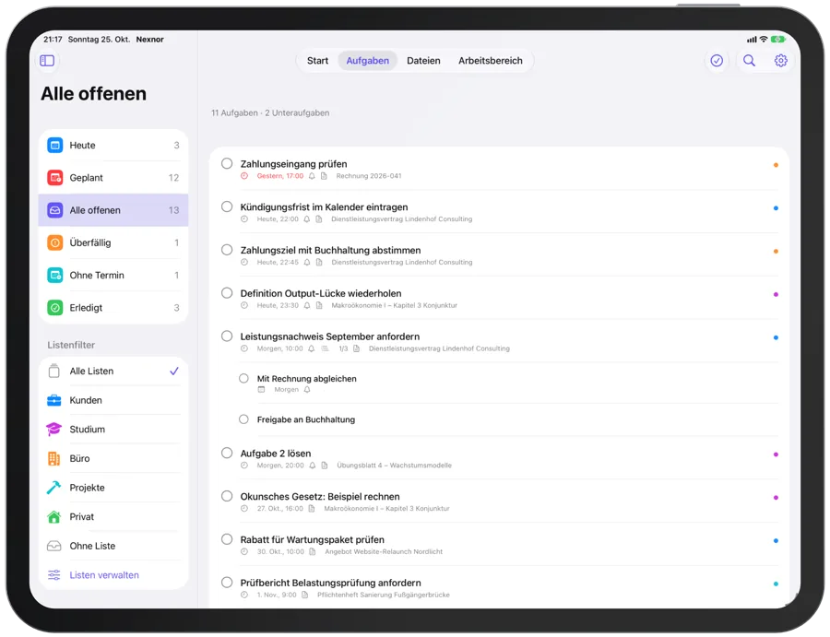Click due time 'Heute, 22:45'

click(278, 263)
